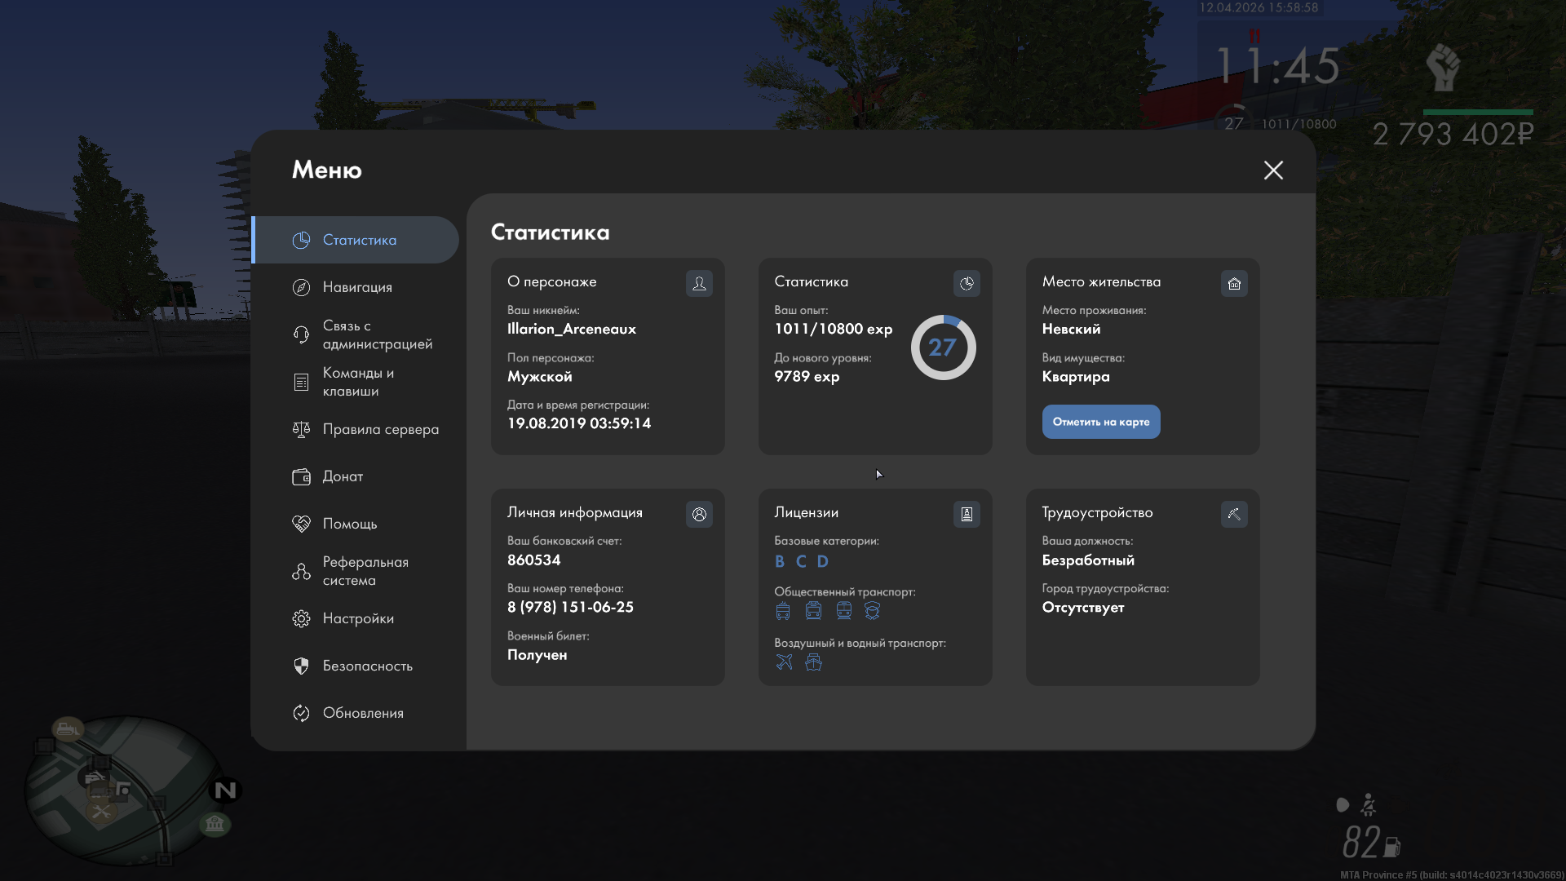Open the Навигация menu section
This screenshot has height=881, width=1566.
[357, 287]
